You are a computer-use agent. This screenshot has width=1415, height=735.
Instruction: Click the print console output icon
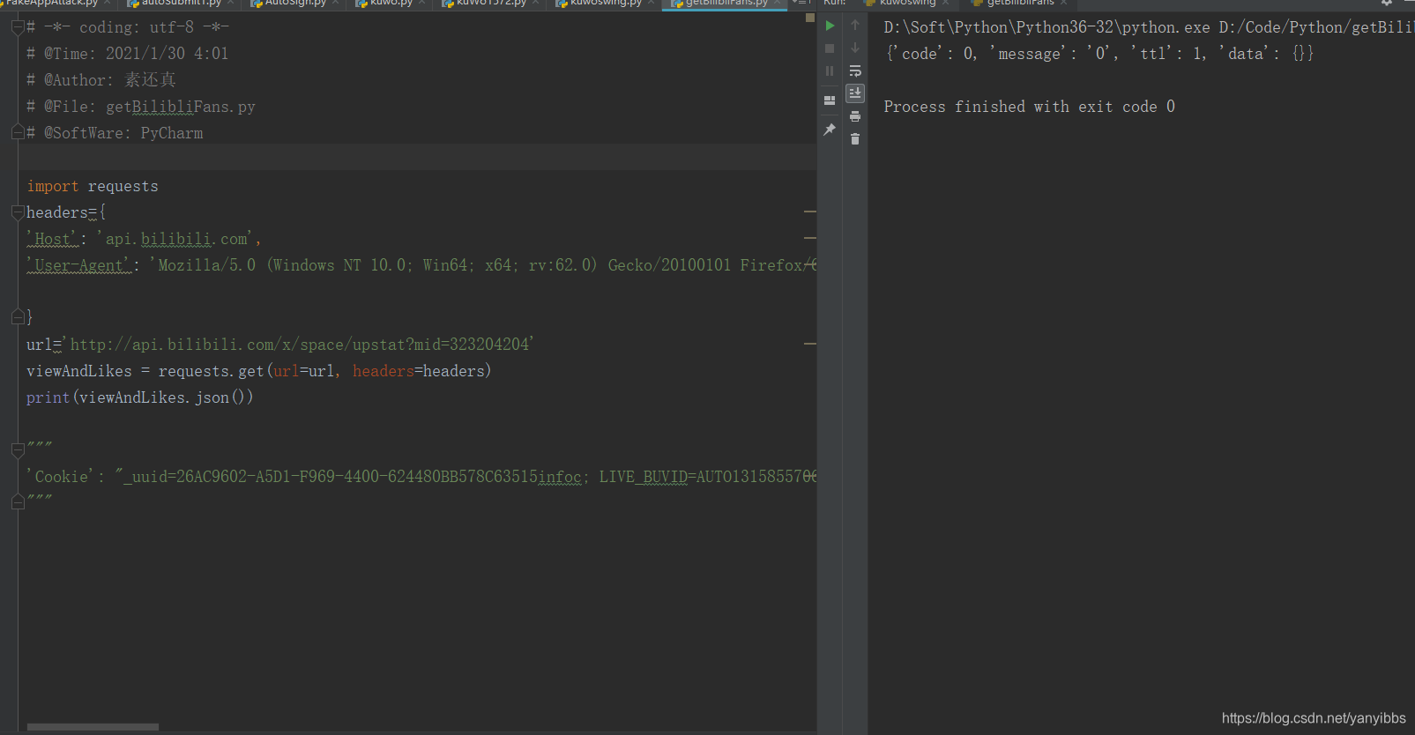pos(855,116)
